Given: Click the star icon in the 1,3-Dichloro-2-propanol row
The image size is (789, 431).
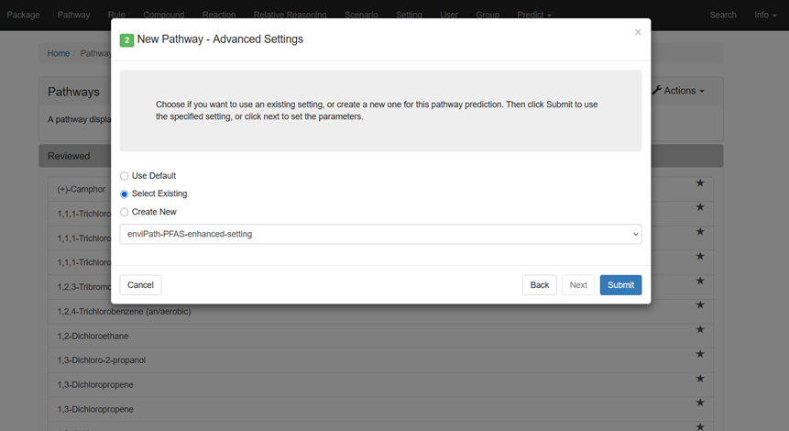Looking at the screenshot, I should [x=700, y=354].
